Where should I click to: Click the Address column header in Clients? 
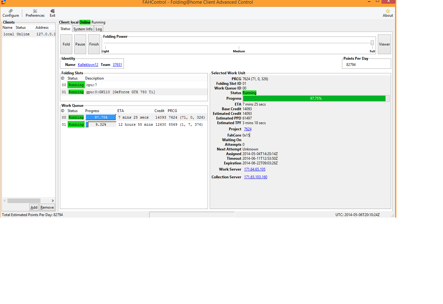click(42, 28)
